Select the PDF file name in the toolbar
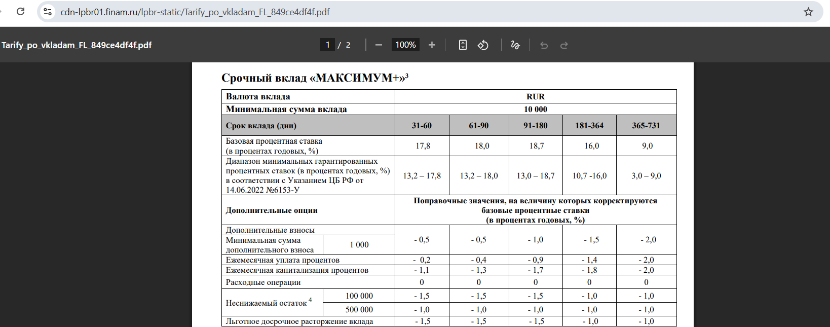Viewport: 830px width, 327px height. point(77,45)
